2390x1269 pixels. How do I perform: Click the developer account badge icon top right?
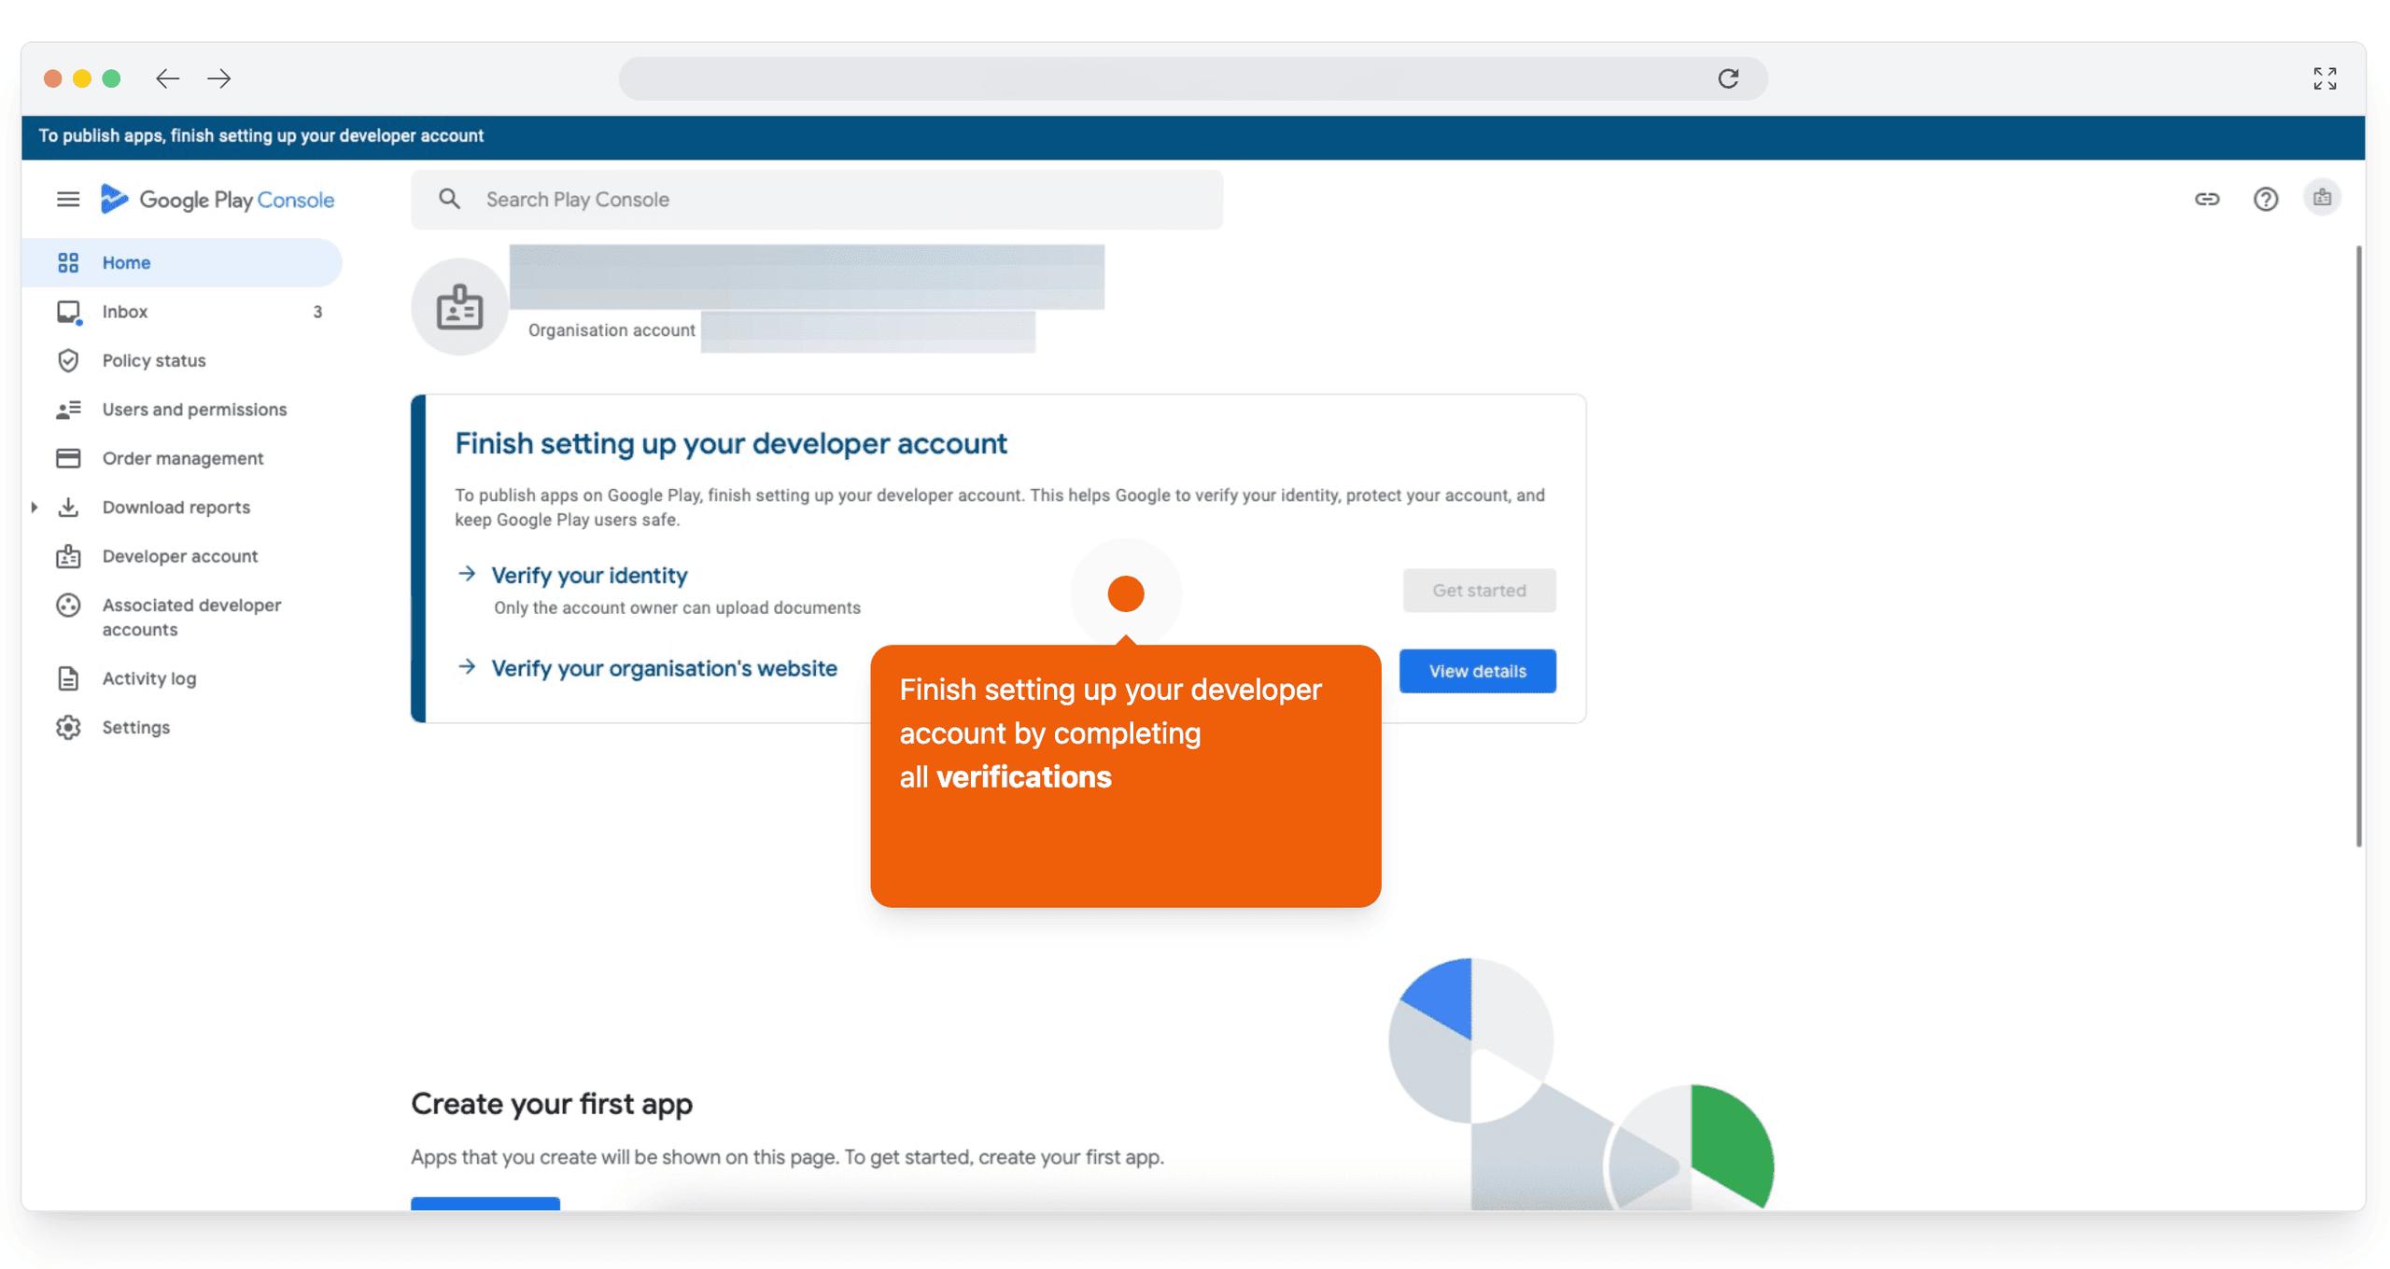2324,197
